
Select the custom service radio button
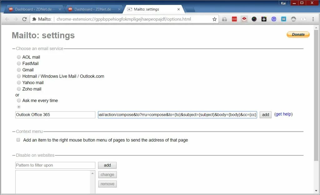tap(19, 107)
